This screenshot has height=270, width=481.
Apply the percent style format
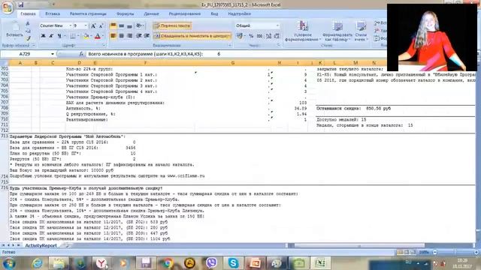[251, 36]
